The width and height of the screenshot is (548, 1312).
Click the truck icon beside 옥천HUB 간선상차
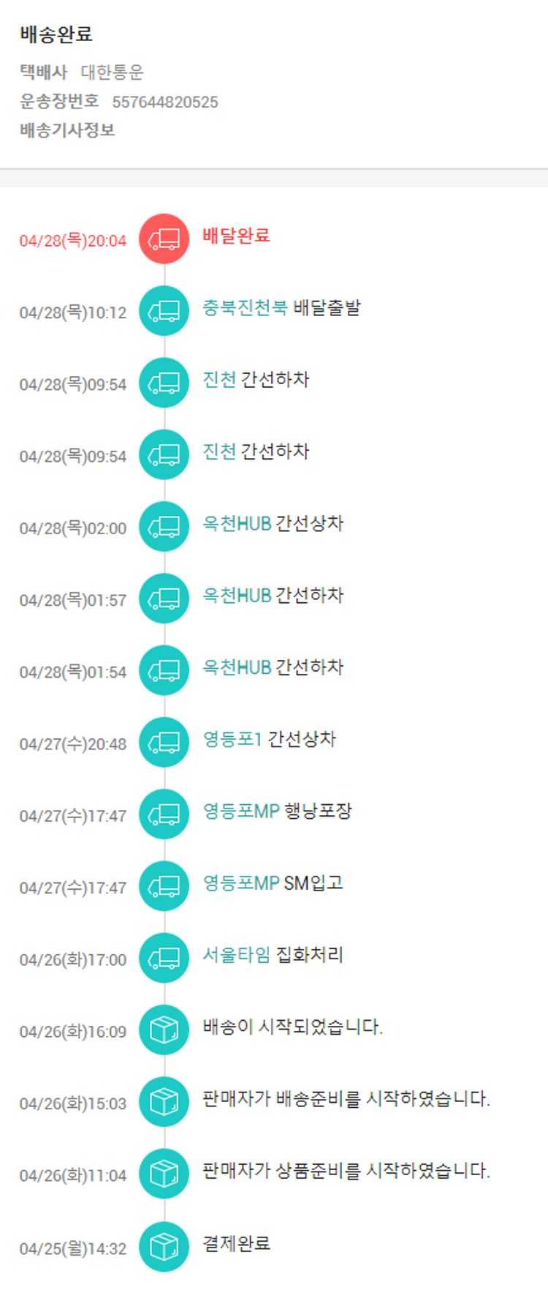[x=164, y=526]
